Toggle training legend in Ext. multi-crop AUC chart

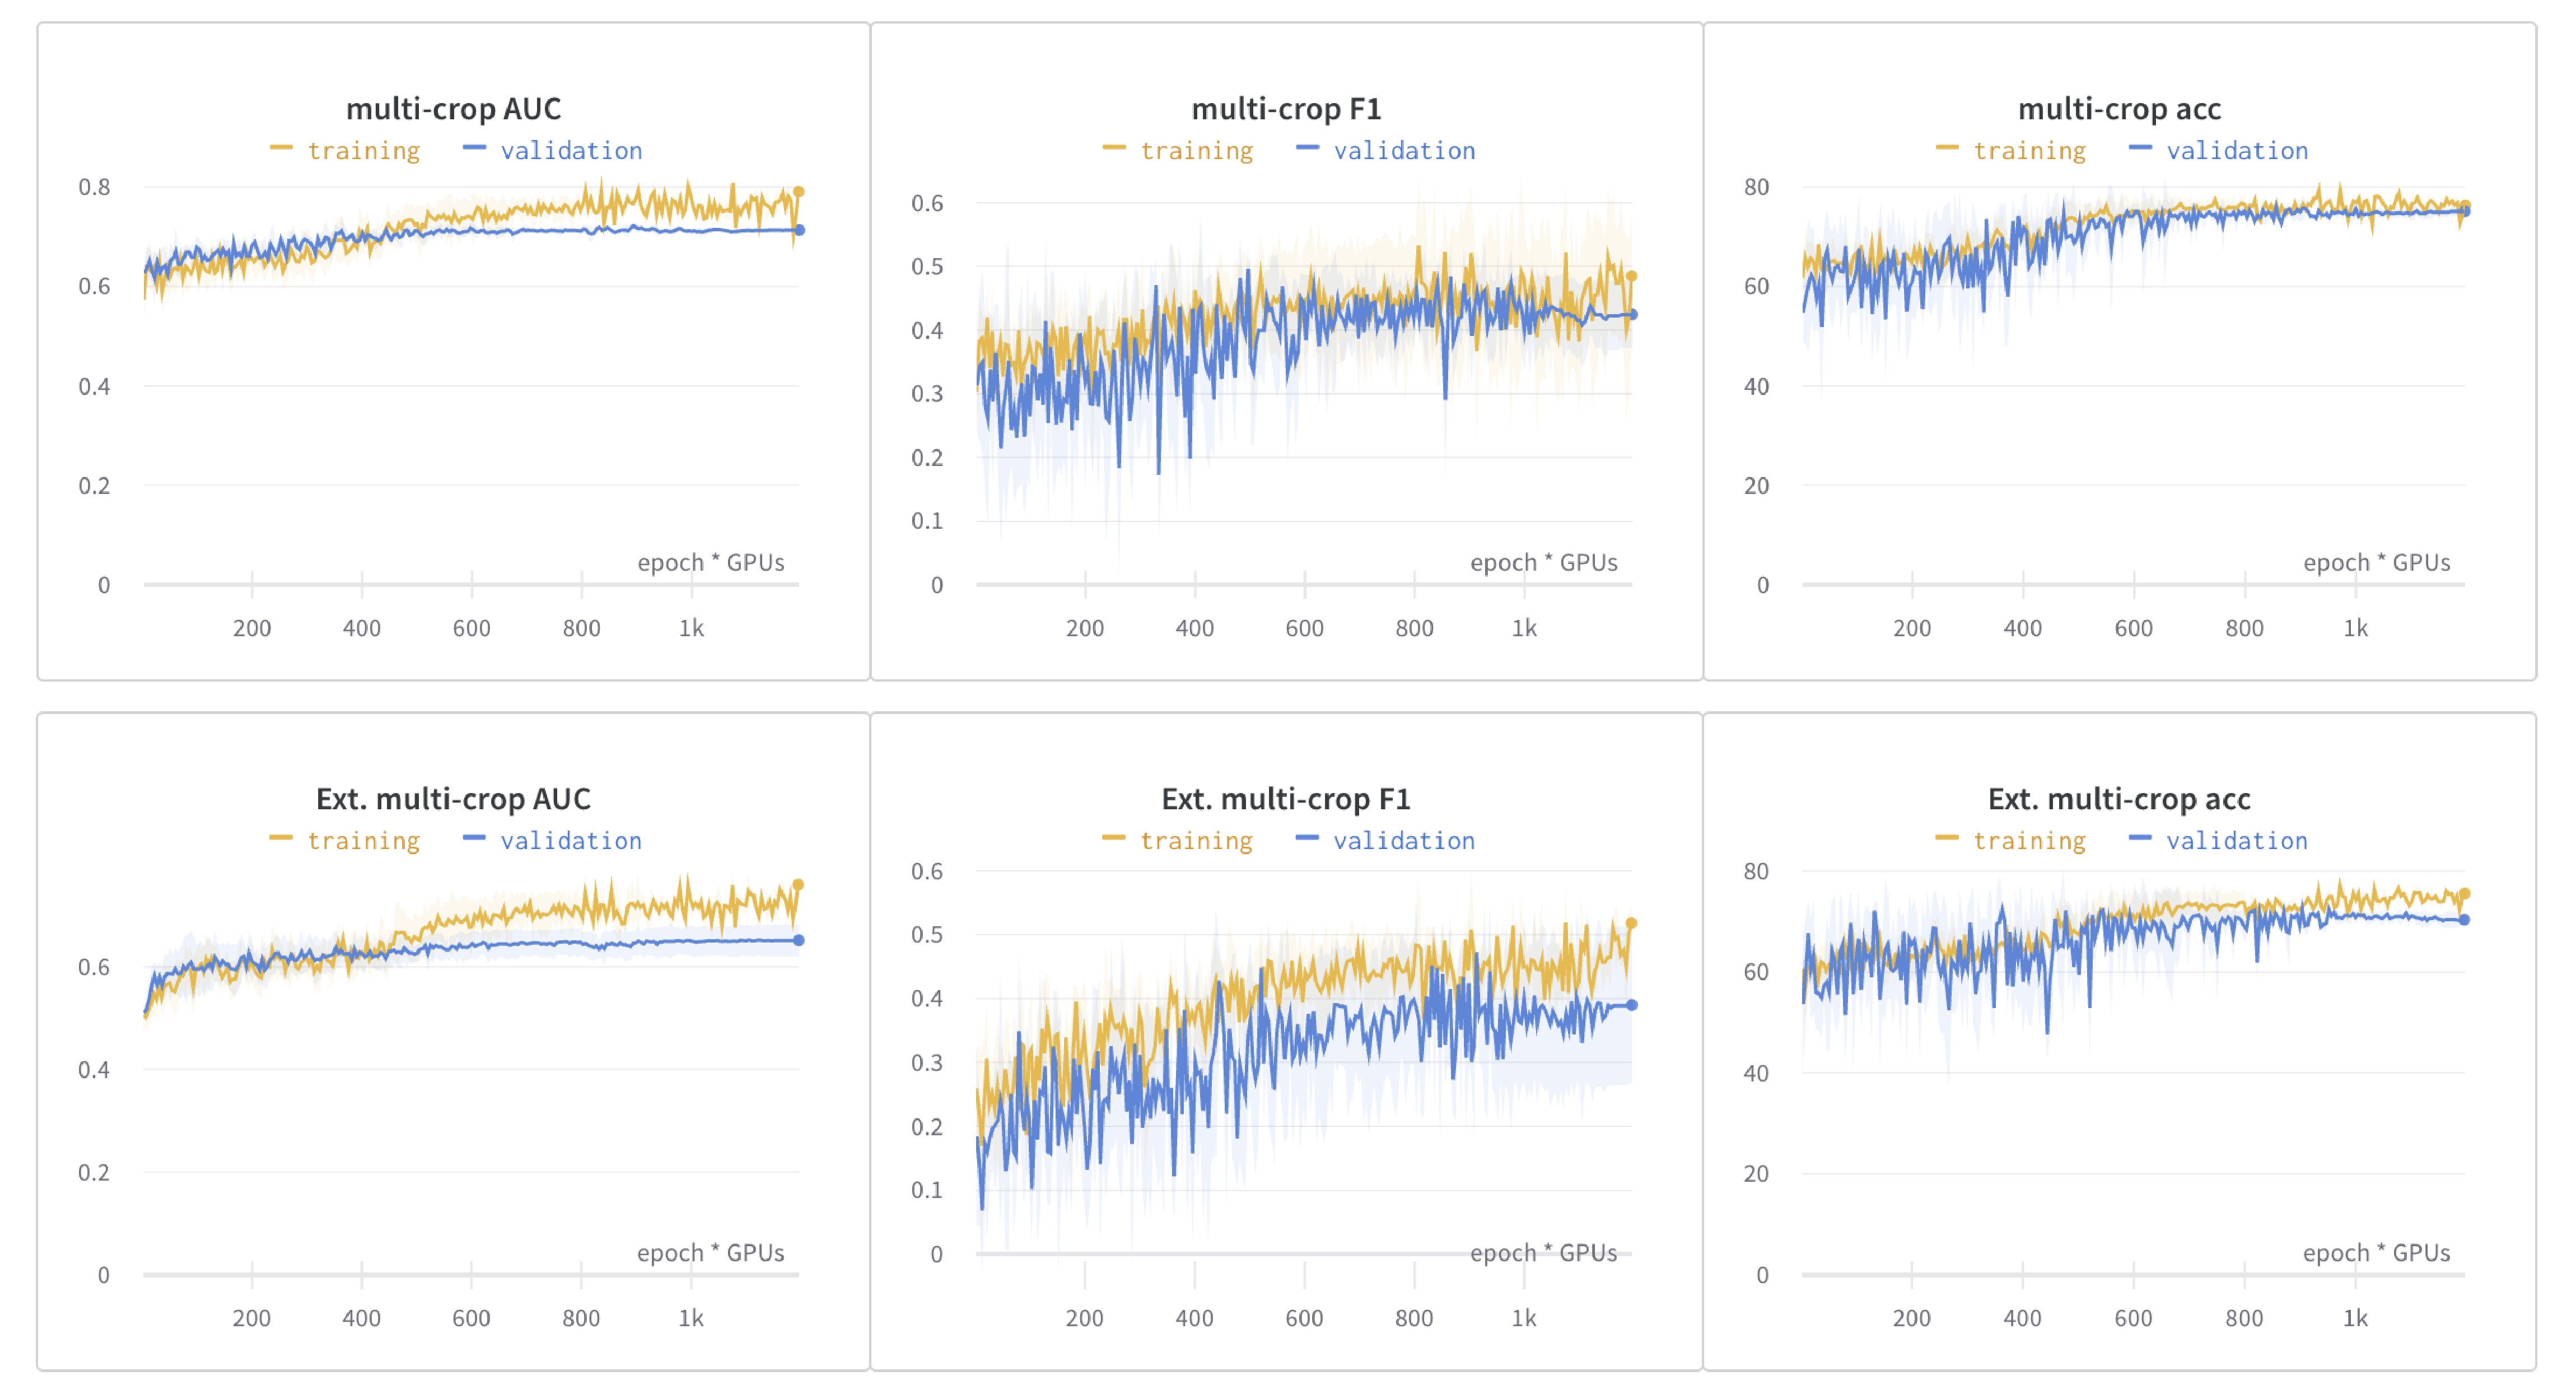[345, 840]
